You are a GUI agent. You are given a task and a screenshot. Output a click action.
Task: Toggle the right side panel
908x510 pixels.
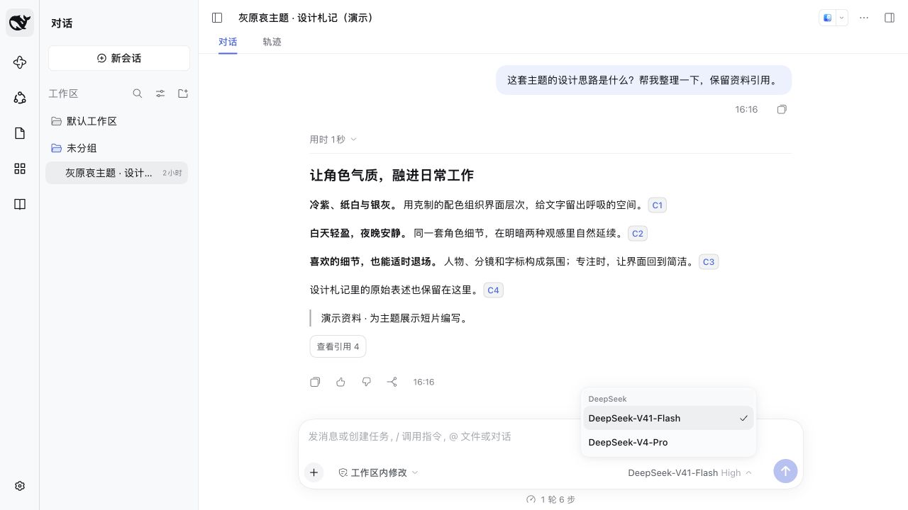click(x=890, y=18)
